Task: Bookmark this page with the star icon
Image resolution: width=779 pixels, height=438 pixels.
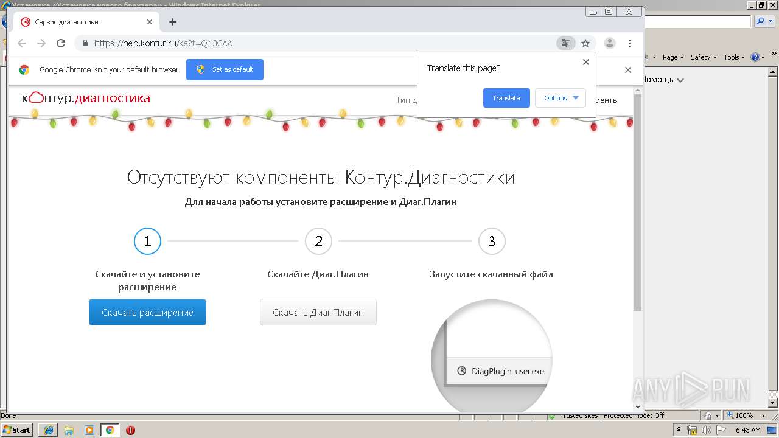Action: [x=585, y=43]
